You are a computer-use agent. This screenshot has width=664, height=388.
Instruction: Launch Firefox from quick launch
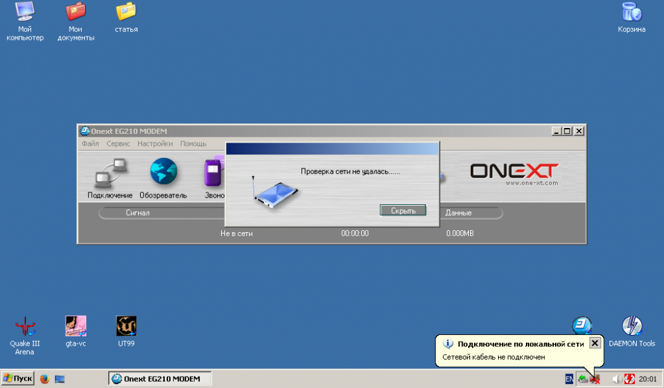coord(44,379)
